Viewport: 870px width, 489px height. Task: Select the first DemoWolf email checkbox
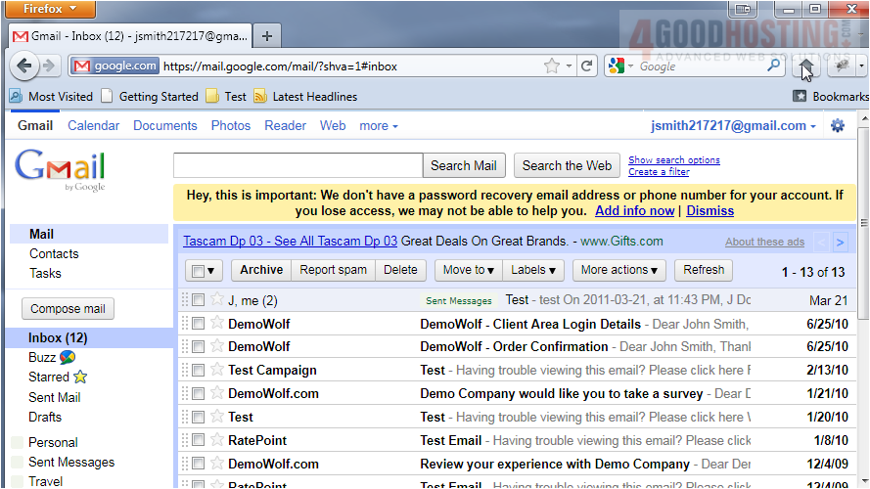tap(199, 324)
